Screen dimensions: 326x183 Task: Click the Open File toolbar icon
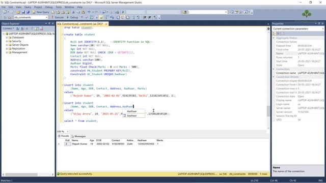point(18,12)
